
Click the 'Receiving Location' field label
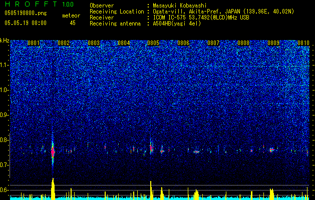click(117, 11)
